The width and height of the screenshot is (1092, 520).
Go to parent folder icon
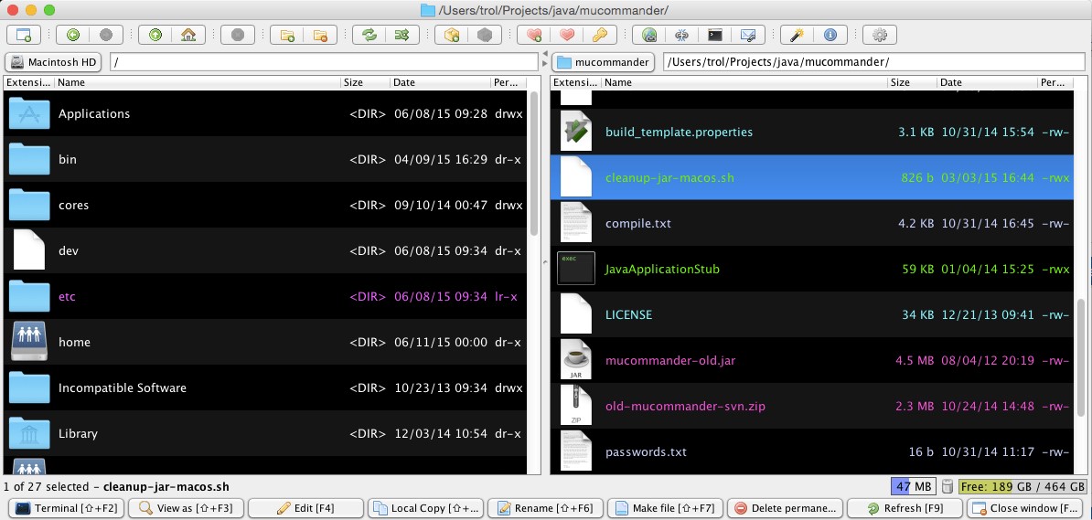pos(155,35)
